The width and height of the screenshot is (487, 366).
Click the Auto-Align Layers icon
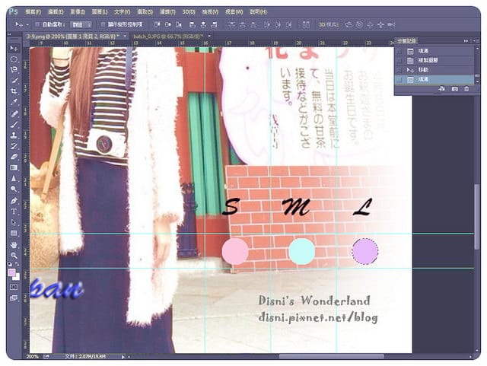306,24
